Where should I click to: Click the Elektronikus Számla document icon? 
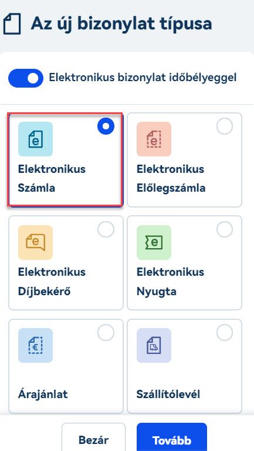(35, 139)
